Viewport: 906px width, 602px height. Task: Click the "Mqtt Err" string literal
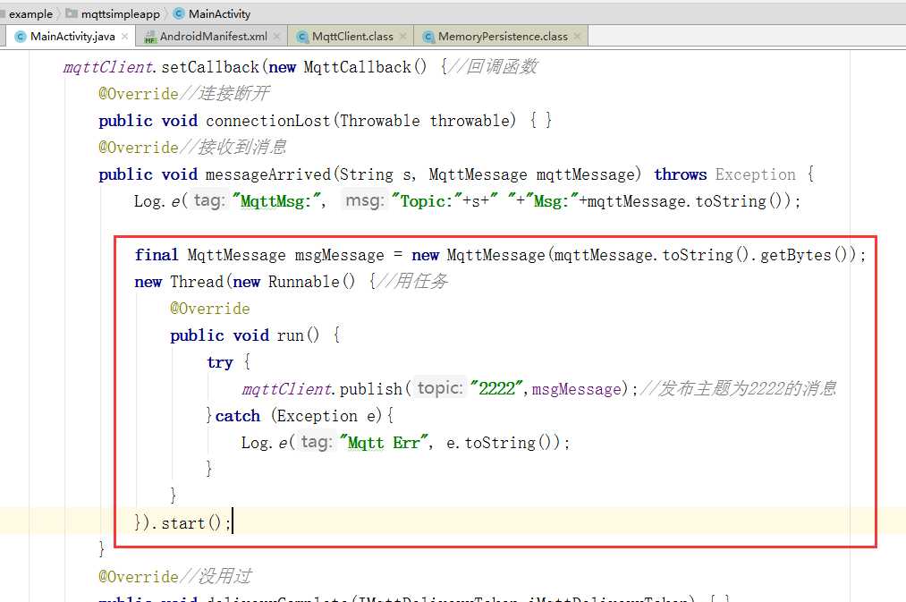tap(384, 443)
